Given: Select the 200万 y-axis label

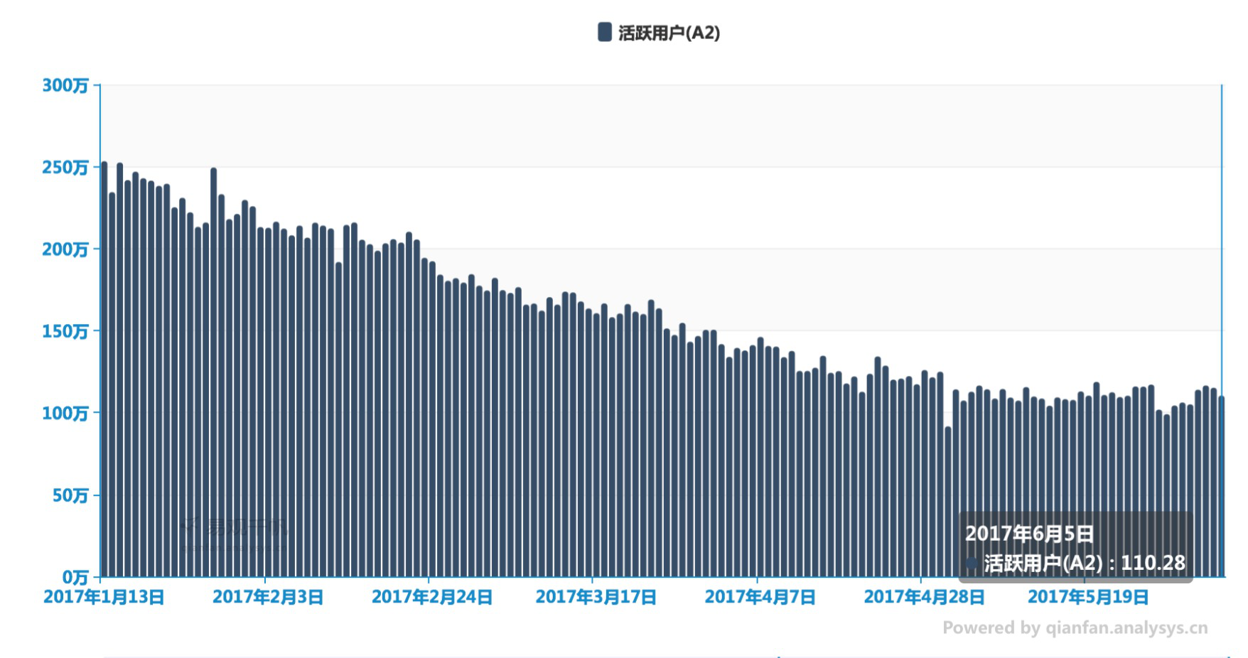Looking at the screenshot, I should point(65,249).
